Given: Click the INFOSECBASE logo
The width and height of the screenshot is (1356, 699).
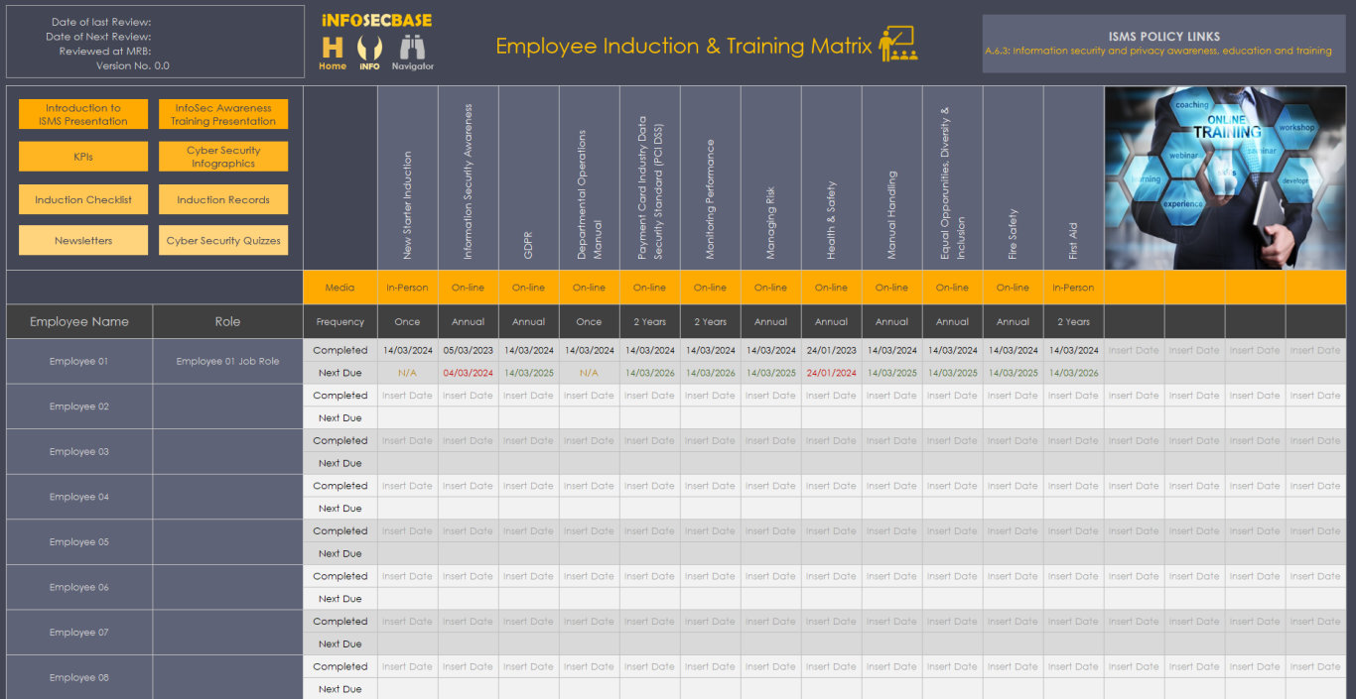Looking at the screenshot, I should coord(377,20).
